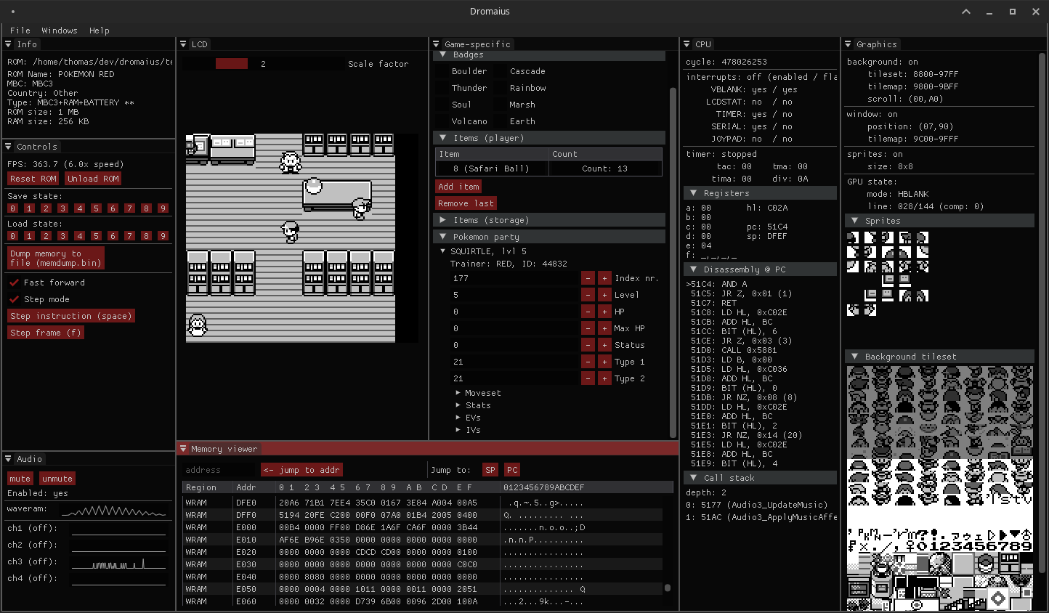The width and height of the screenshot is (1049, 613).
Task: Click the unmute audio button
Action: pyautogui.click(x=57, y=479)
